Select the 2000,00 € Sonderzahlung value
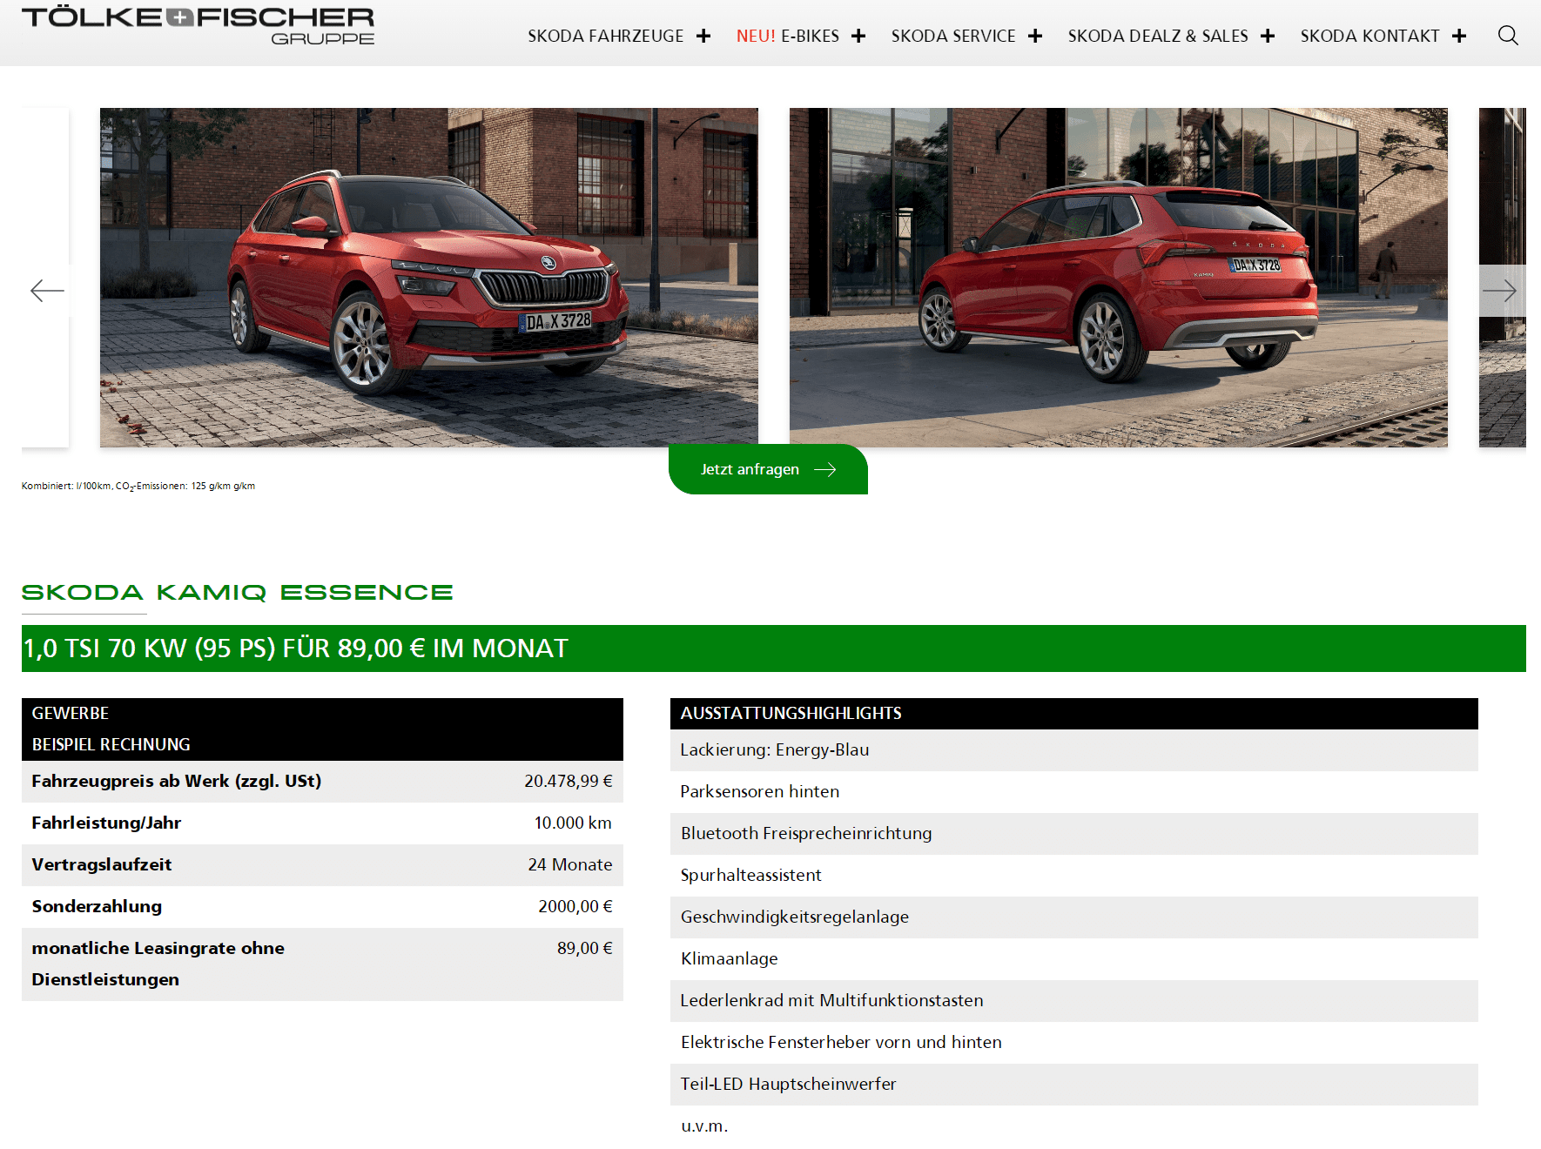Image resolution: width=1541 pixels, height=1149 pixels. [x=575, y=906]
